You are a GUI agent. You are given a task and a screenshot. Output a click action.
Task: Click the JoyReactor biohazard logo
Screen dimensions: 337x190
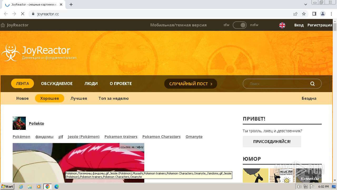coord(11,53)
